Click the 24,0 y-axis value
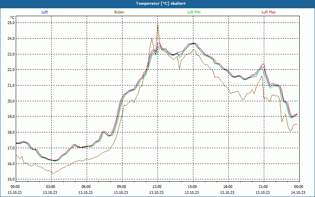Screen dimensions: 315x197 tap(11, 38)
